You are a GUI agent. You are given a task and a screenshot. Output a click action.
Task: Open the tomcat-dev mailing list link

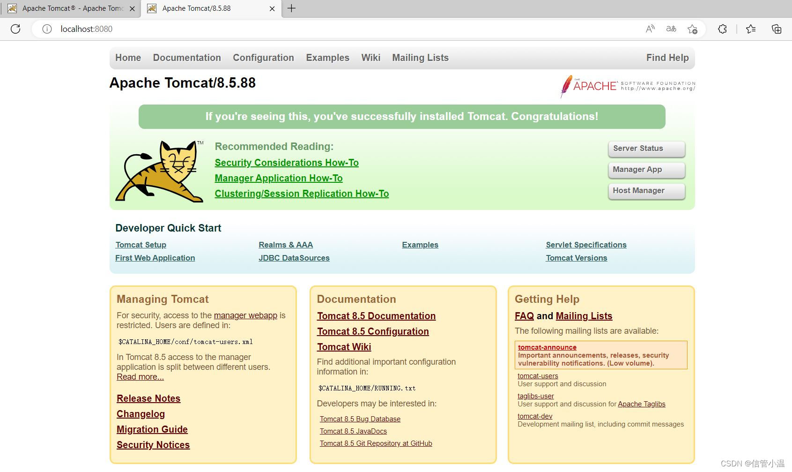[535, 416]
